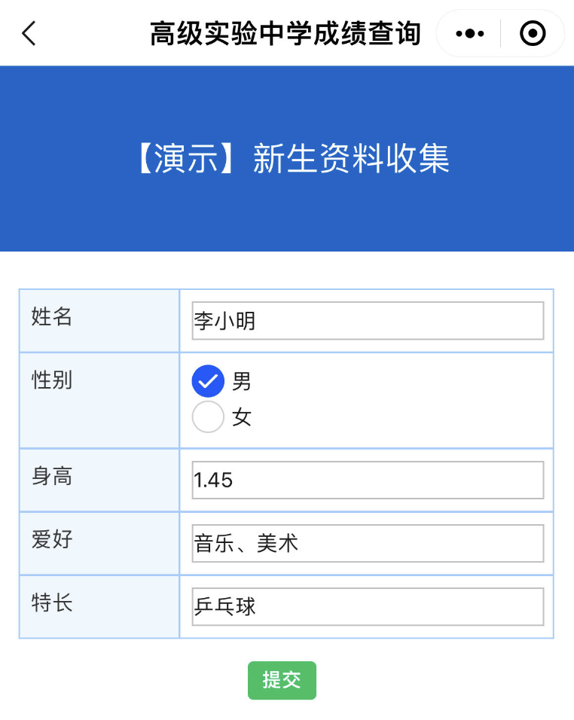Submit the form with 提交 button
This screenshot has width=574, height=720.
[x=282, y=680]
